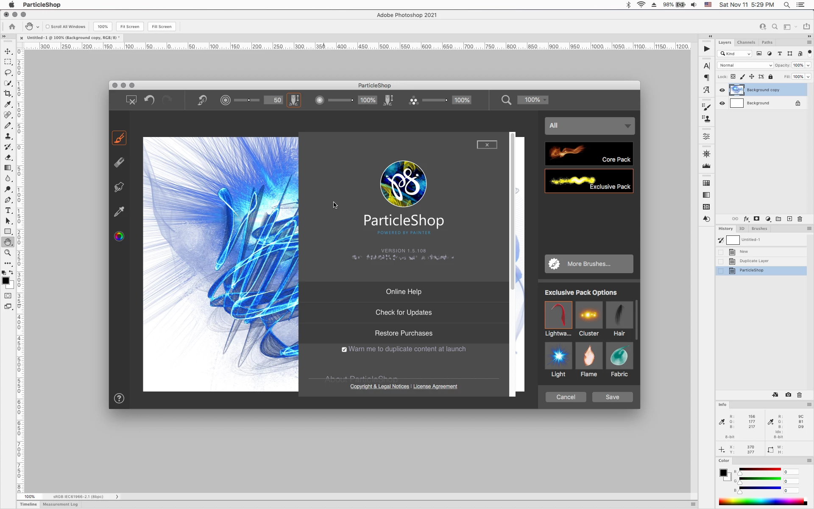814x509 pixels.
Task: Click Check for Updates
Action: point(404,313)
